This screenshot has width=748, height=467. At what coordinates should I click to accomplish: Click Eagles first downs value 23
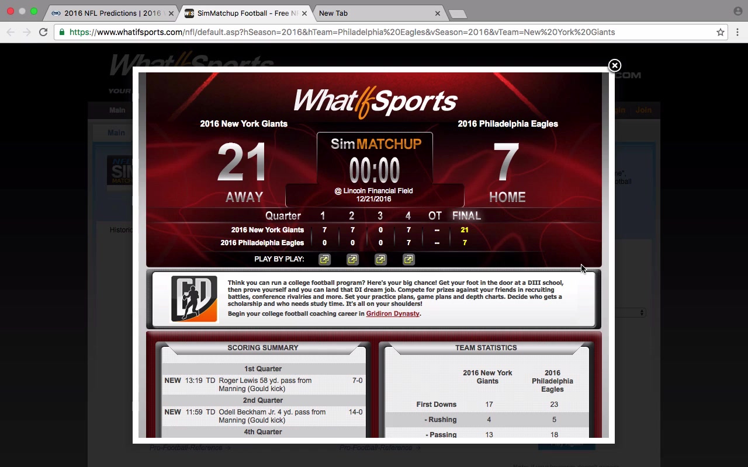click(554, 405)
